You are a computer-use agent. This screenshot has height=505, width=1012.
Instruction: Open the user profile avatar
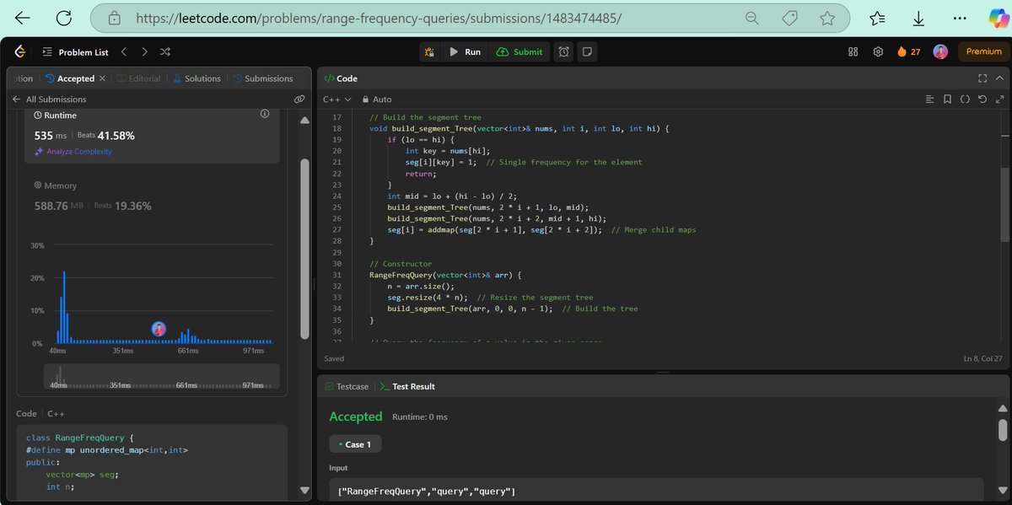tap(939, 51)
